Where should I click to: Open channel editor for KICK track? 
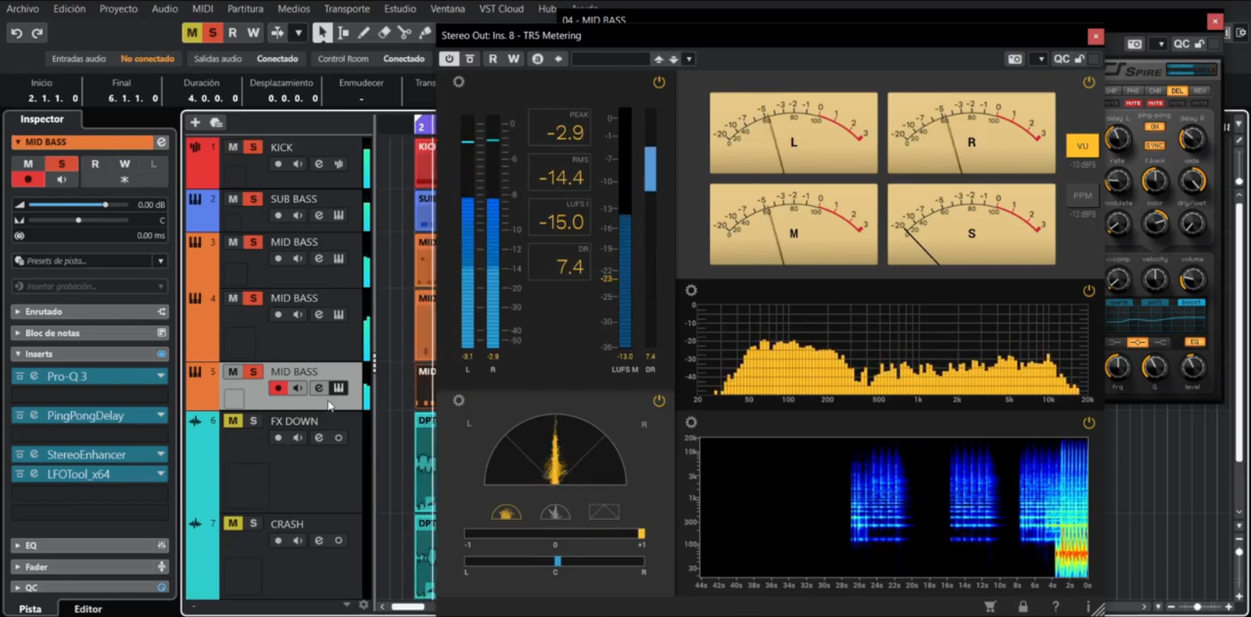319,164
